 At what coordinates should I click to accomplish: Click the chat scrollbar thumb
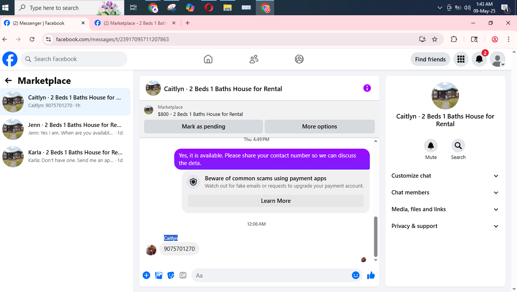(x=376, y=237)
